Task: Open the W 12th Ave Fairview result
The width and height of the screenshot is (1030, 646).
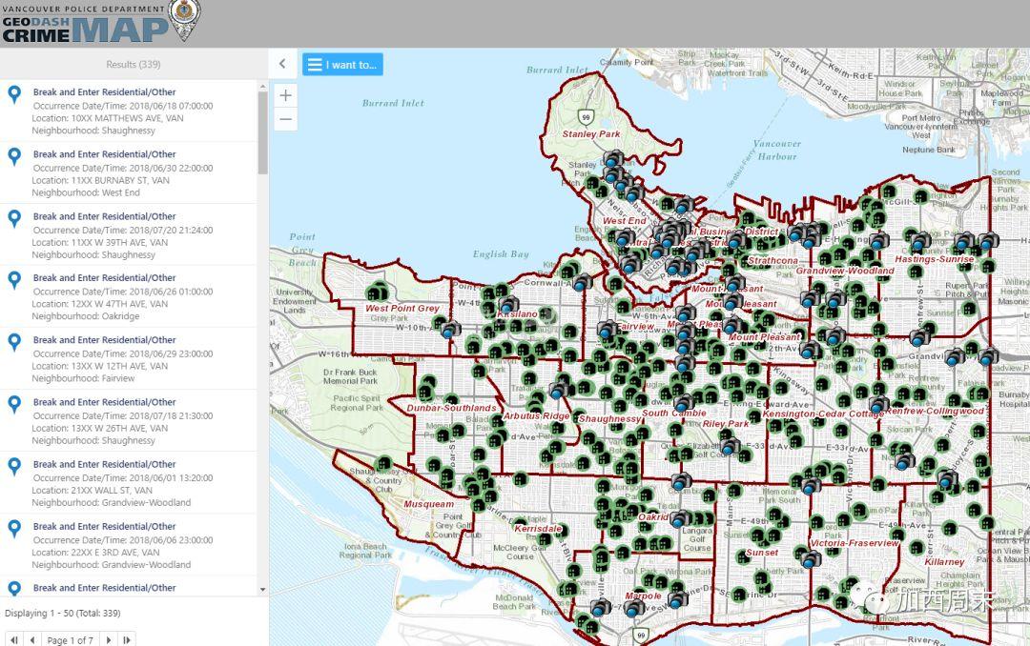Action: (x=104, y=340)
